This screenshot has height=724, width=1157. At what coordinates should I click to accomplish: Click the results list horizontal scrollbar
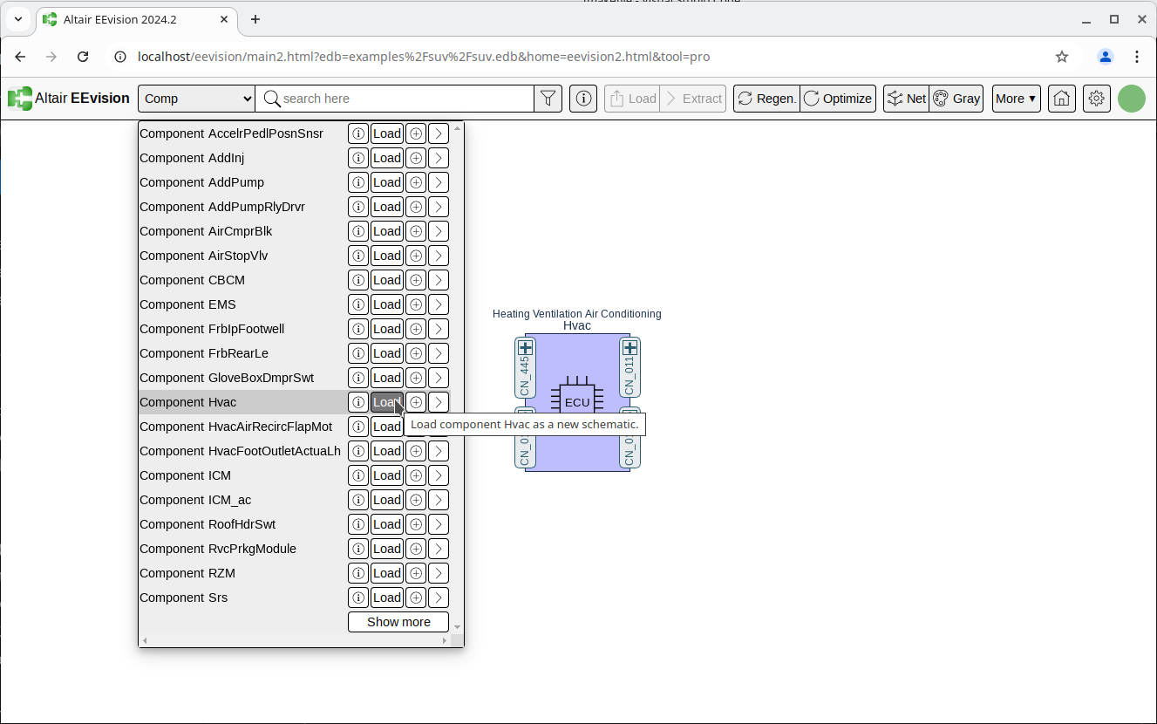pyautogui.click(x=295, y=641)
